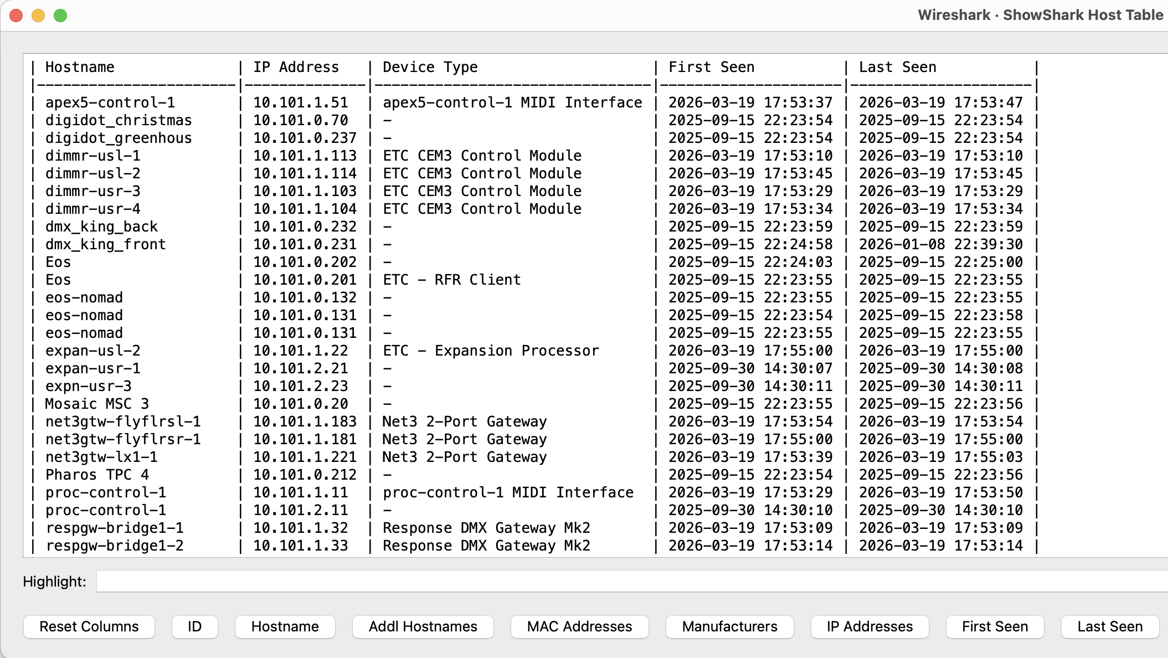This screenshot has height=658, width=1168.
Task: Click Last Seen value 2026-01-08 22:39:30
Action: (941, 244)
